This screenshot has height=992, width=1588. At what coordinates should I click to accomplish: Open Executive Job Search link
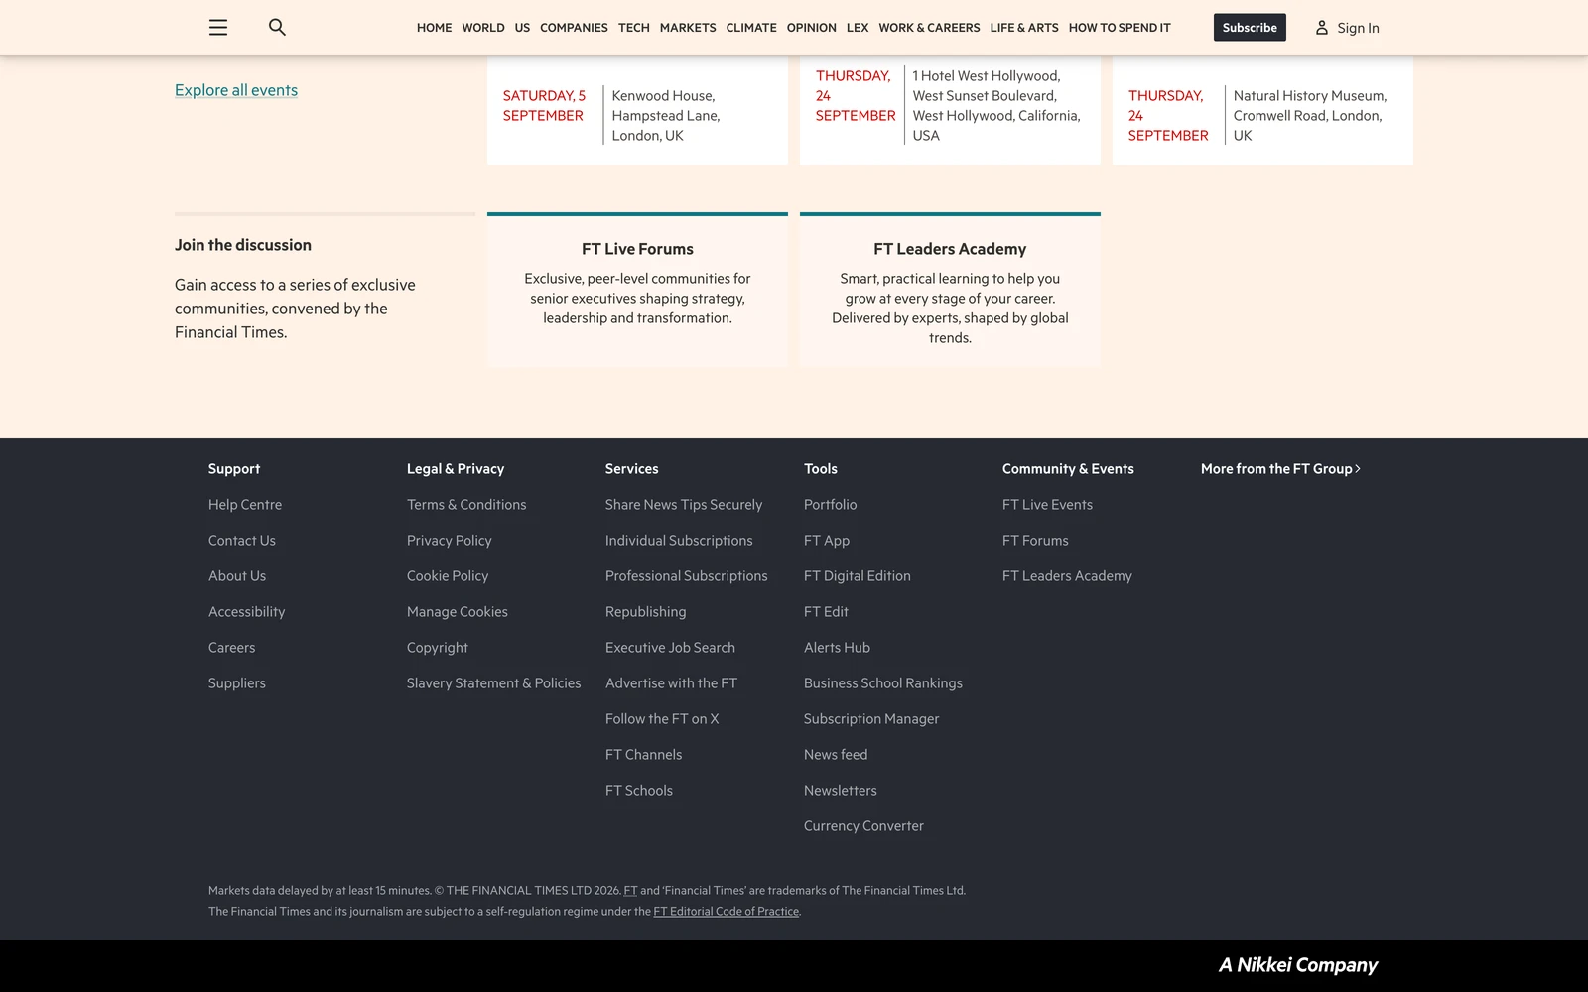pos(670,648)
